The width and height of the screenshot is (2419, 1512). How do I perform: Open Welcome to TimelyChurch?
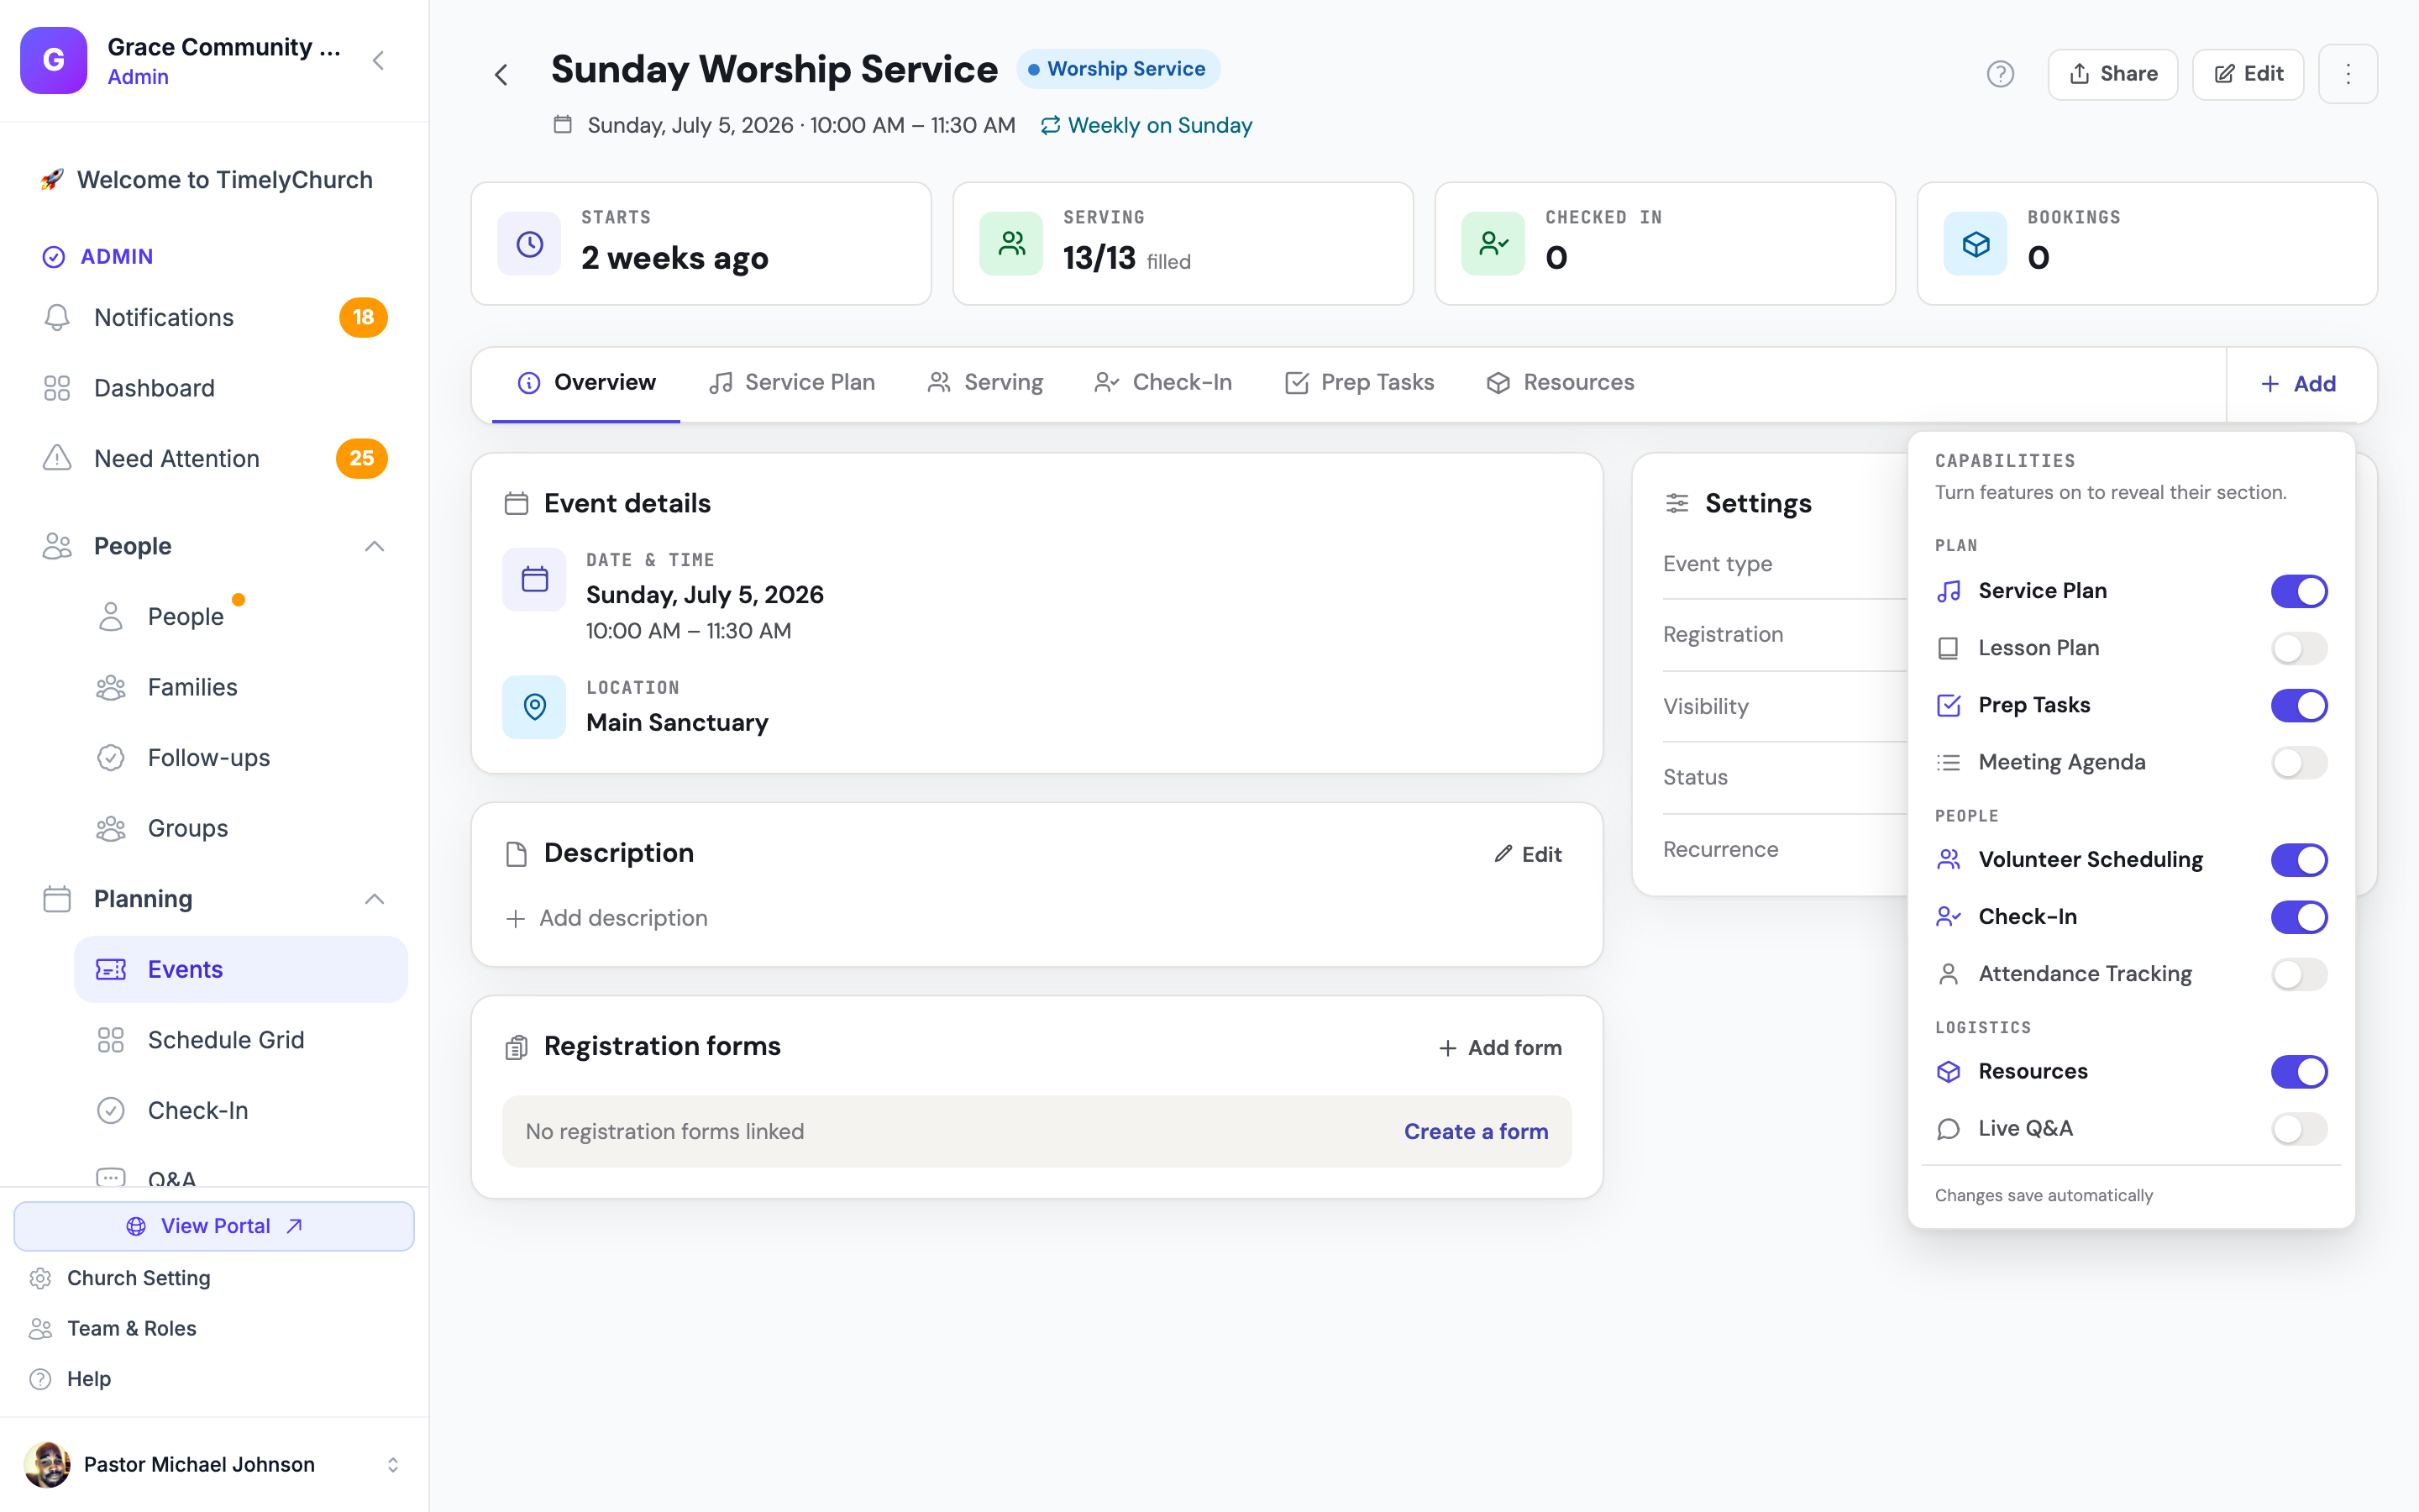point(206,180)
